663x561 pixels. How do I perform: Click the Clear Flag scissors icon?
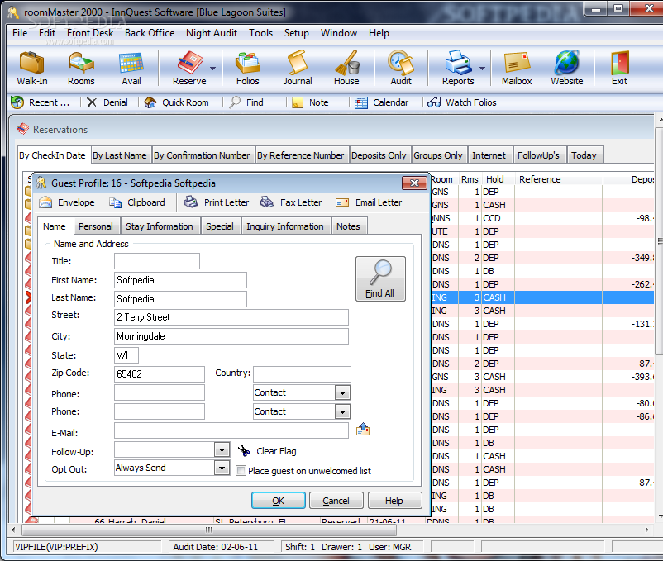244,451
